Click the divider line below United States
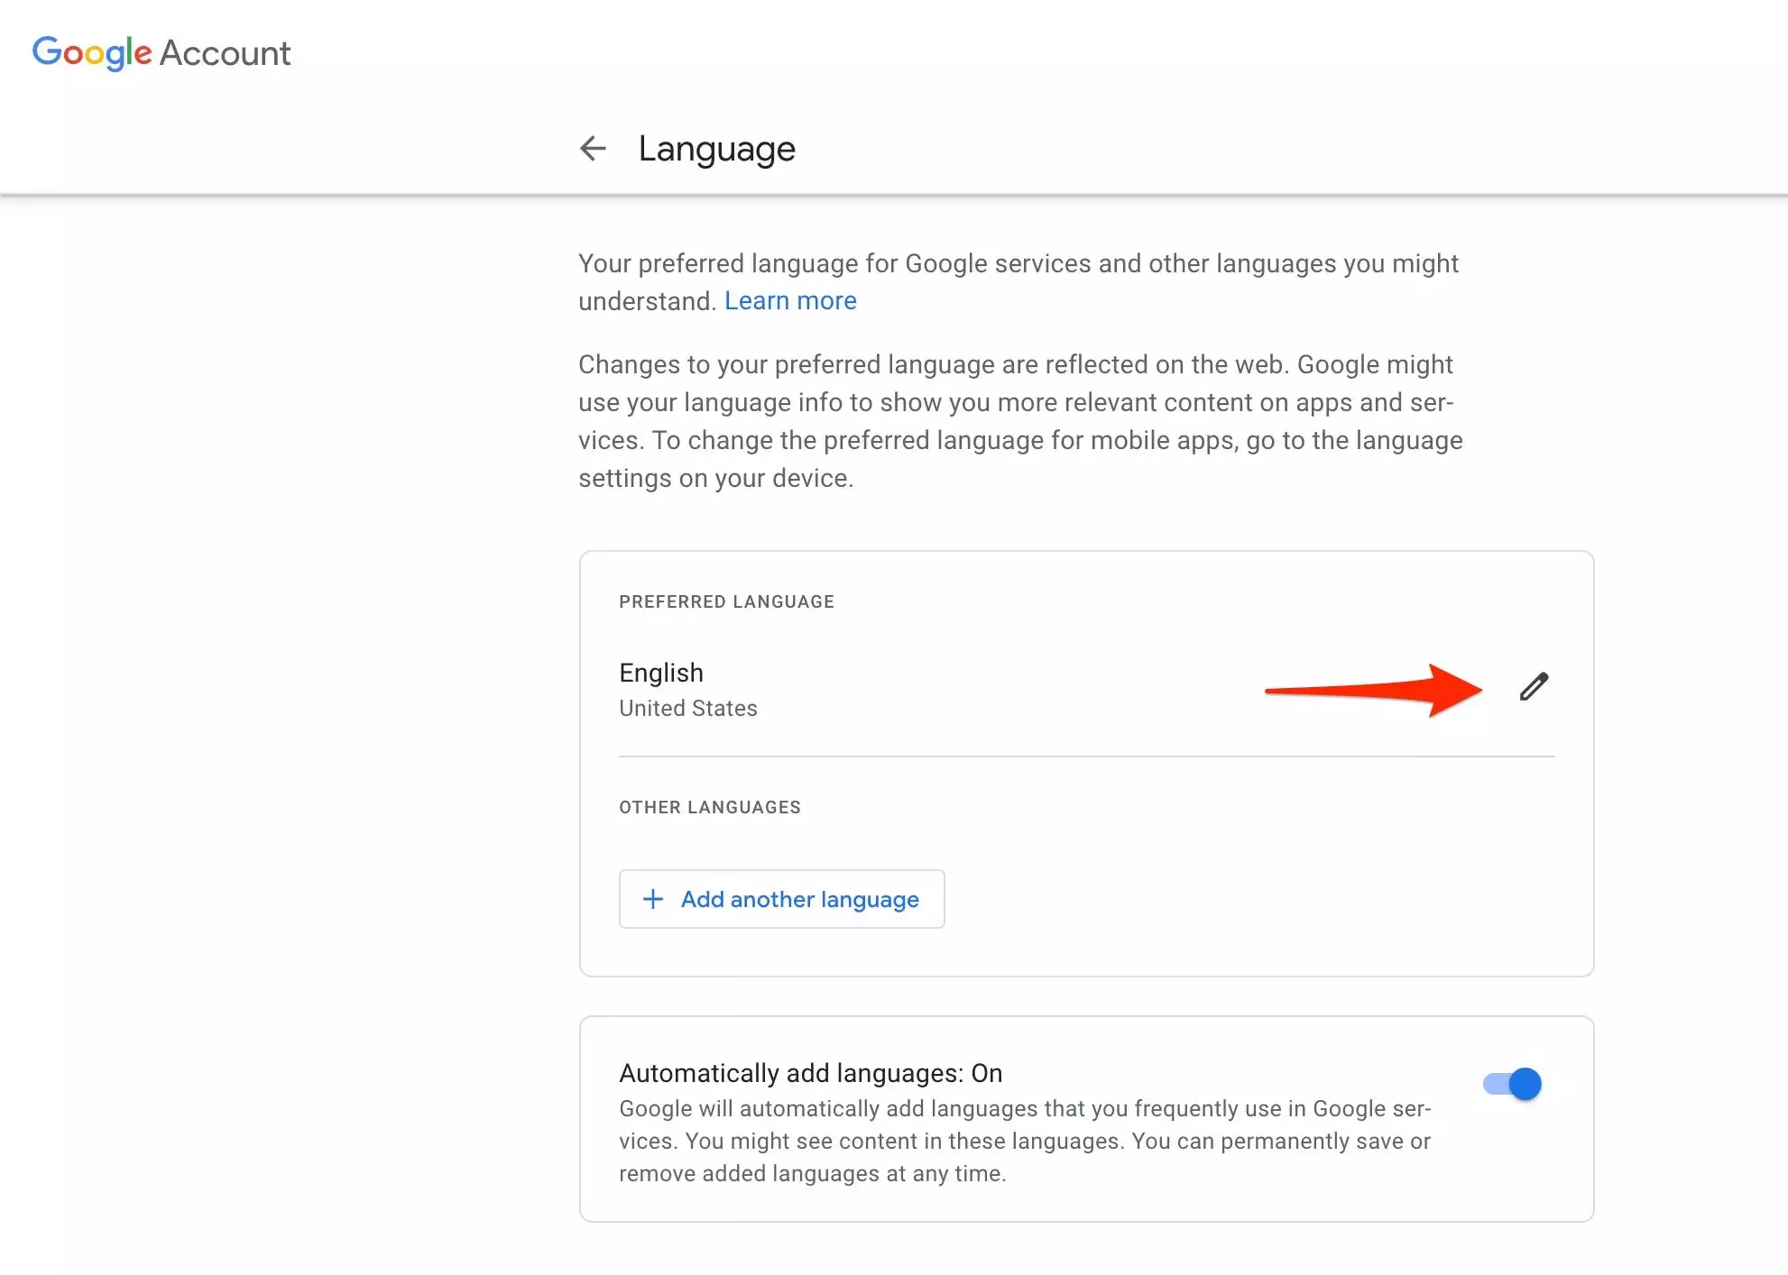1788x1275 pixels. (x=1086, y=756)
